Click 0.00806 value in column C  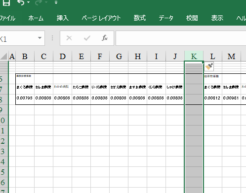[43, 99]
